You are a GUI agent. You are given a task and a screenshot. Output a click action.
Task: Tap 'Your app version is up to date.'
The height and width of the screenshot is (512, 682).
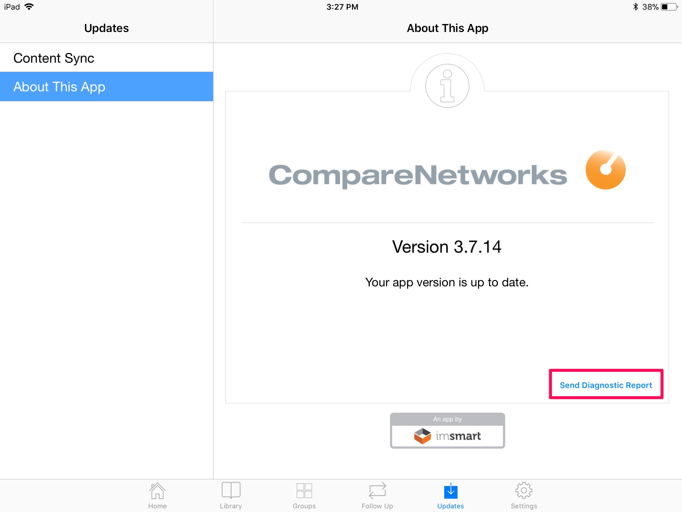tap(447, 282)
